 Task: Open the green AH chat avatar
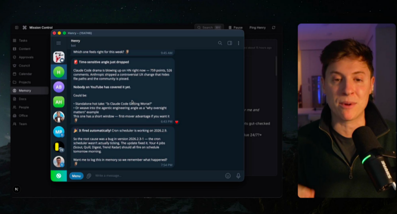coord(59,102)
